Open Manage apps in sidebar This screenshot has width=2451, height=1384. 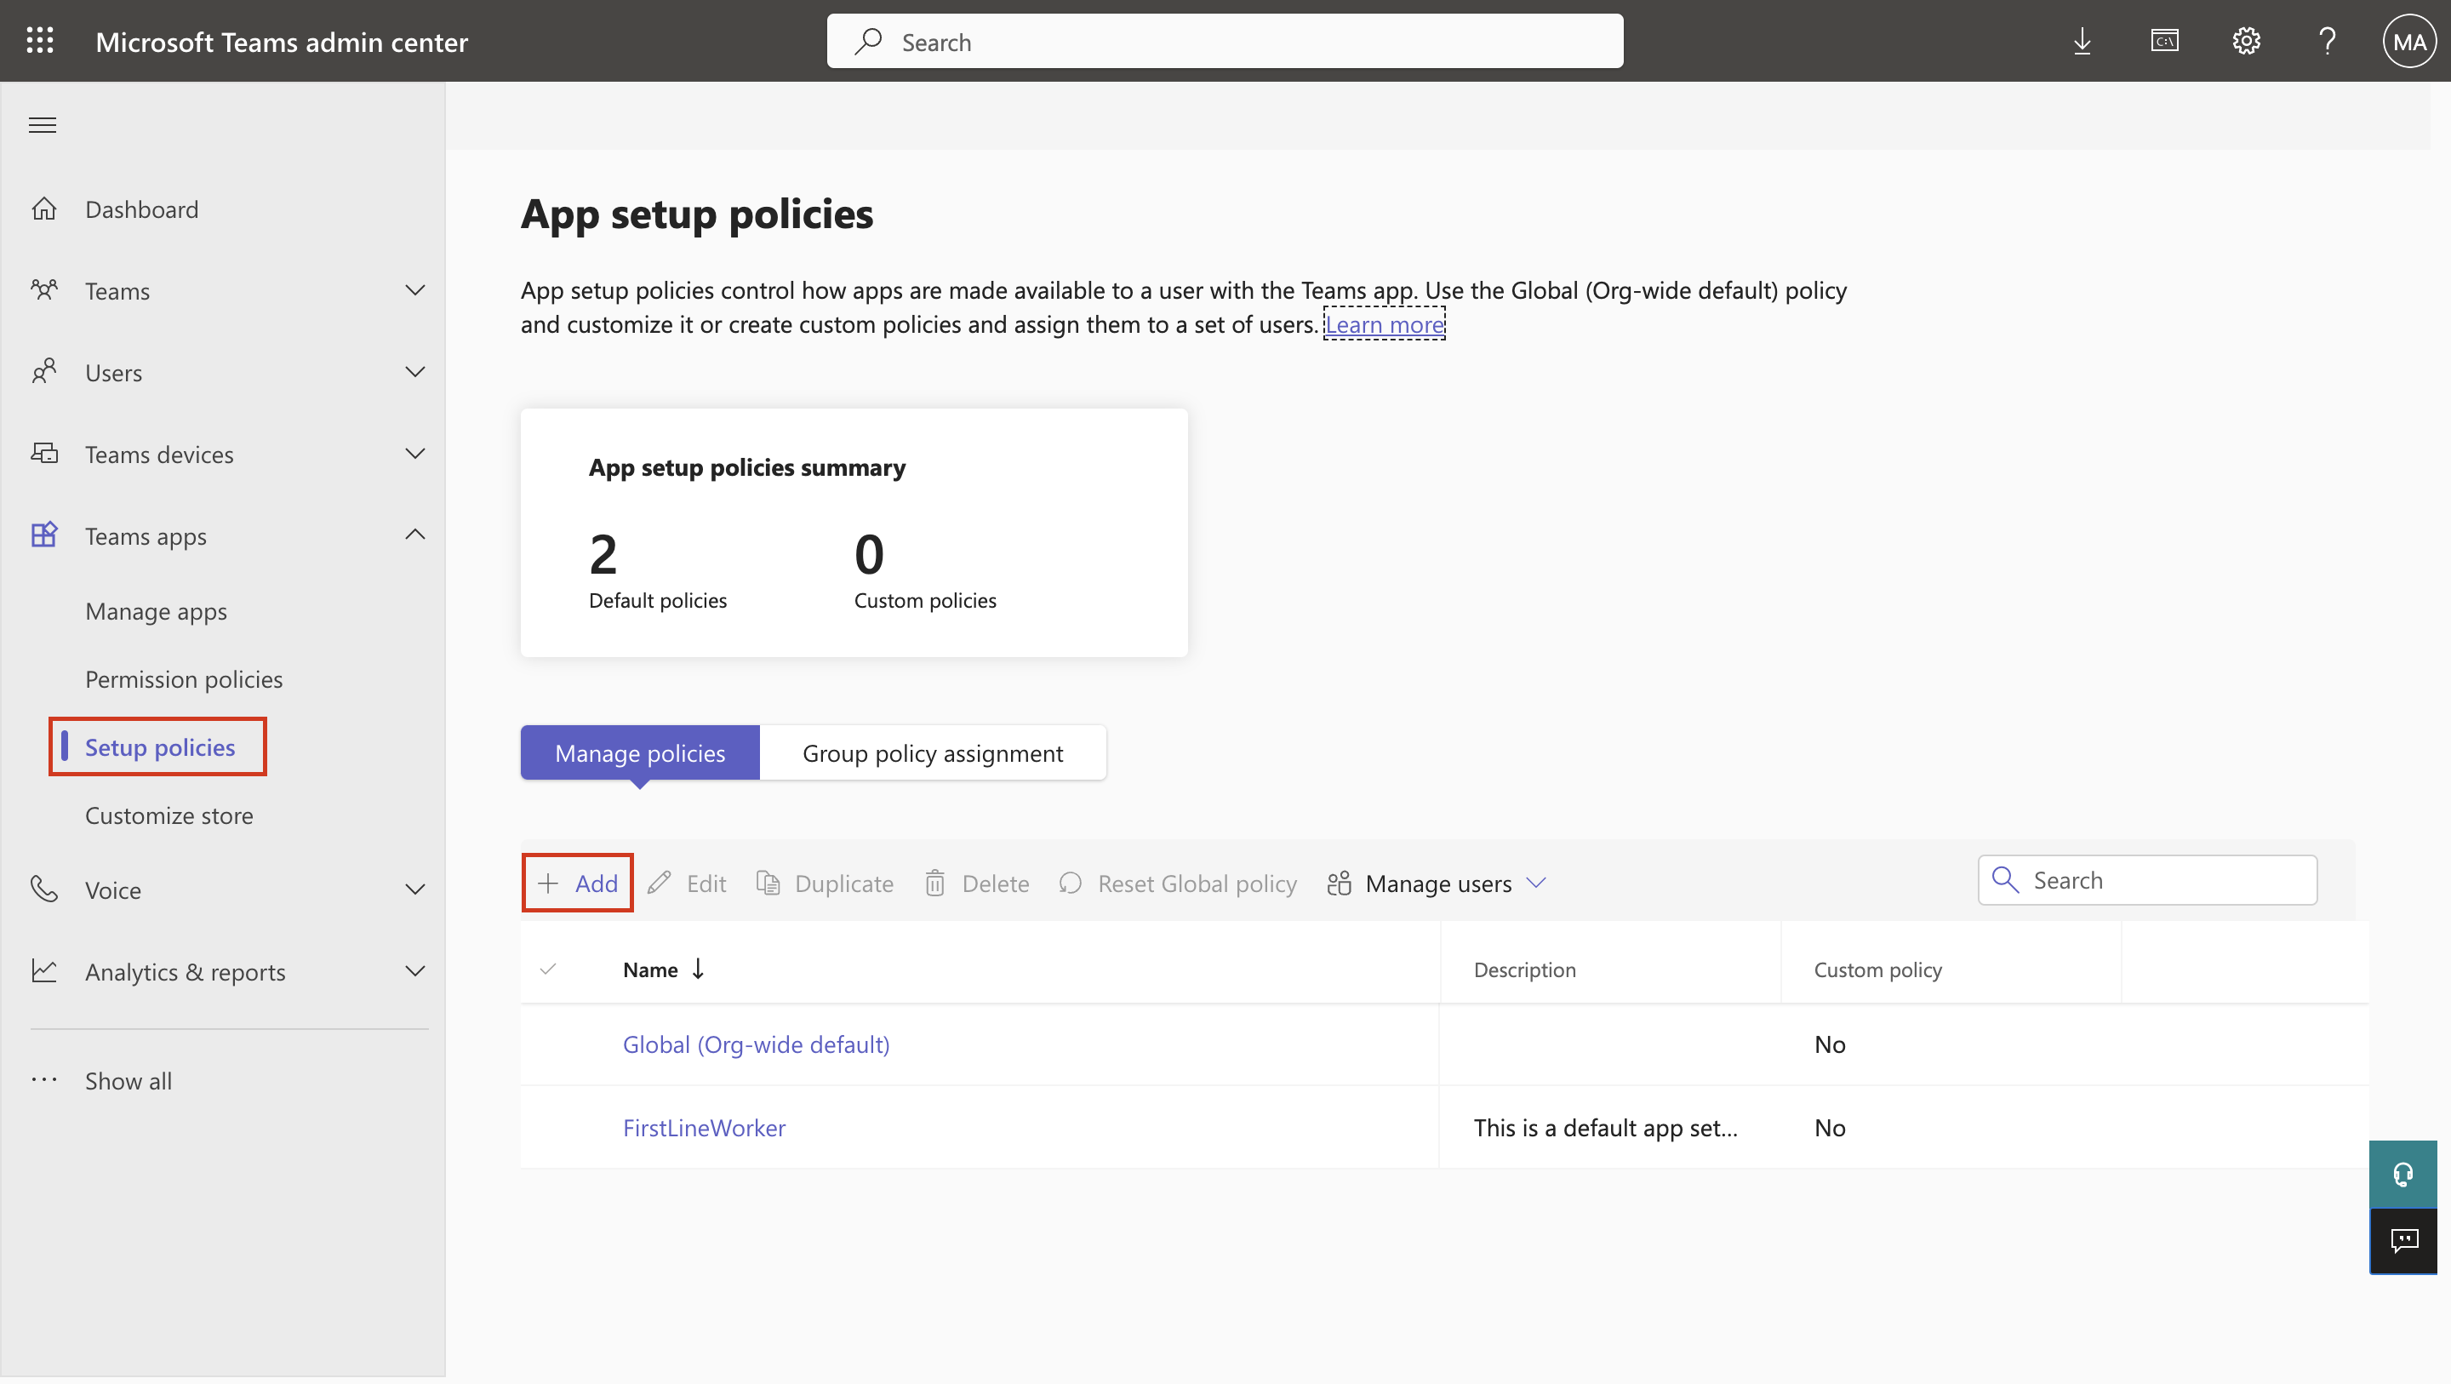pyautogui.click(x=156, y=610)
